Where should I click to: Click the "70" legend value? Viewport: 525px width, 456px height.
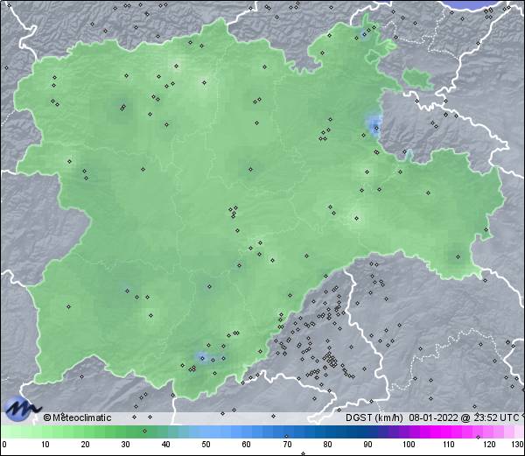287,445
